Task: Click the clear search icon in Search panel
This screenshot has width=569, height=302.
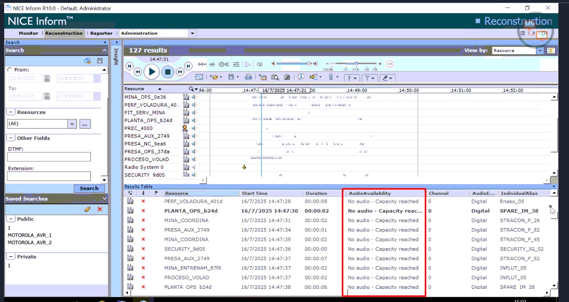Action: click(x=88, y=61)
